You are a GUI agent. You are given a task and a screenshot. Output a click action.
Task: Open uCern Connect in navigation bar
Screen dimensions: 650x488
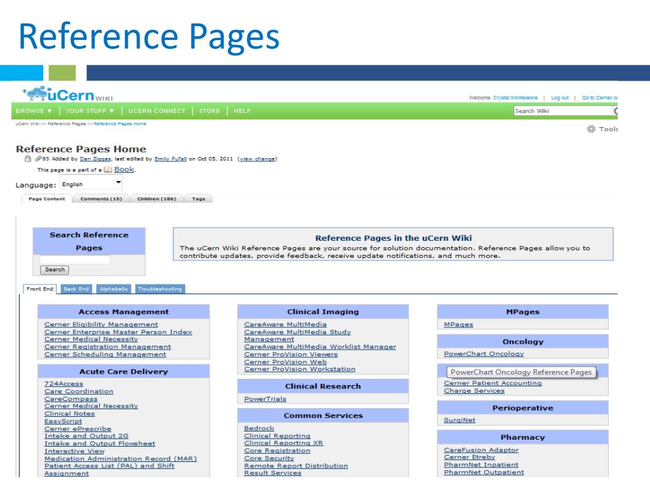(157, 111)
